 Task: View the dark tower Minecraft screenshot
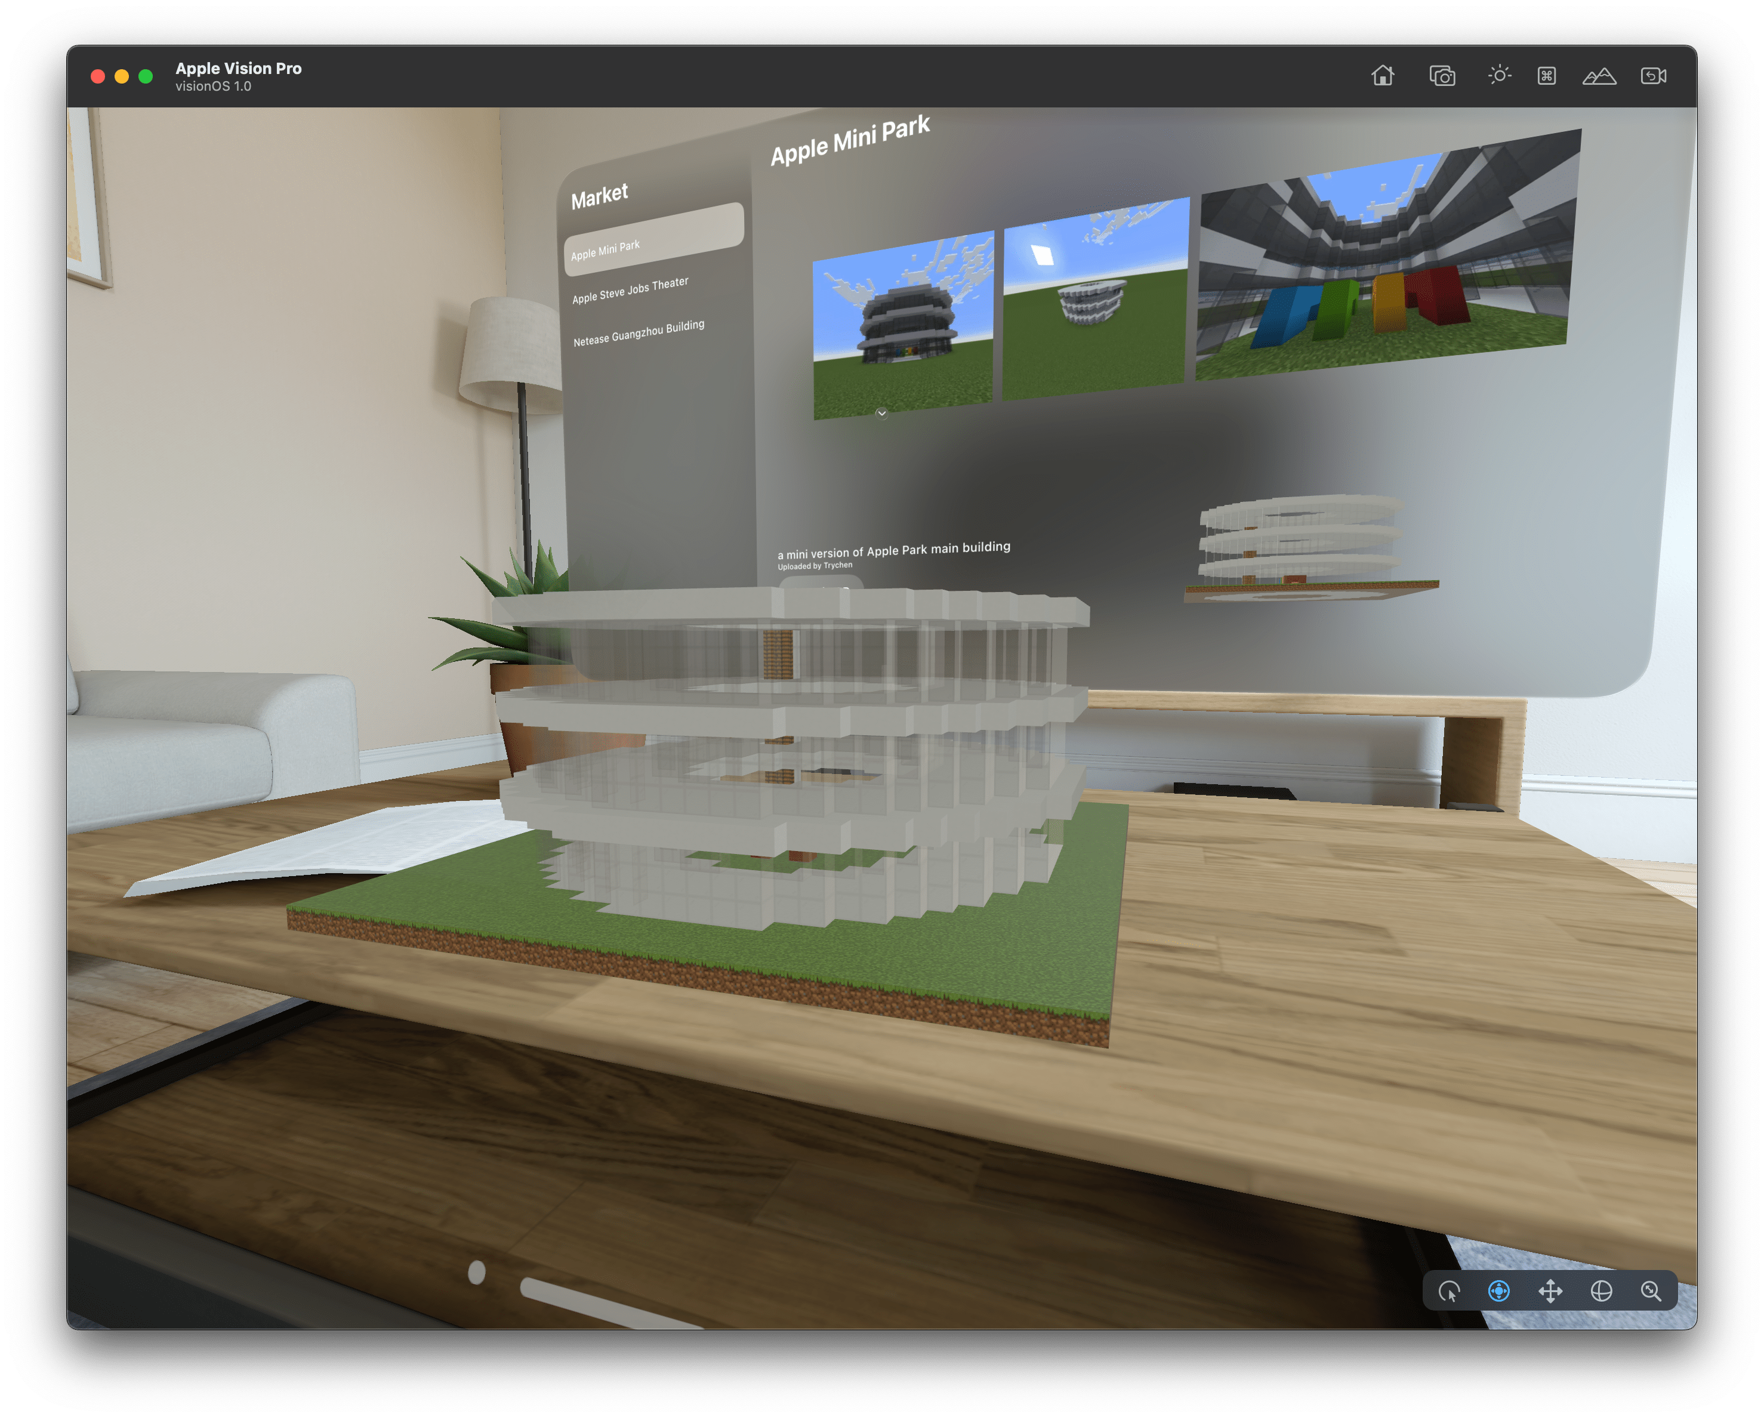point(902,326)
